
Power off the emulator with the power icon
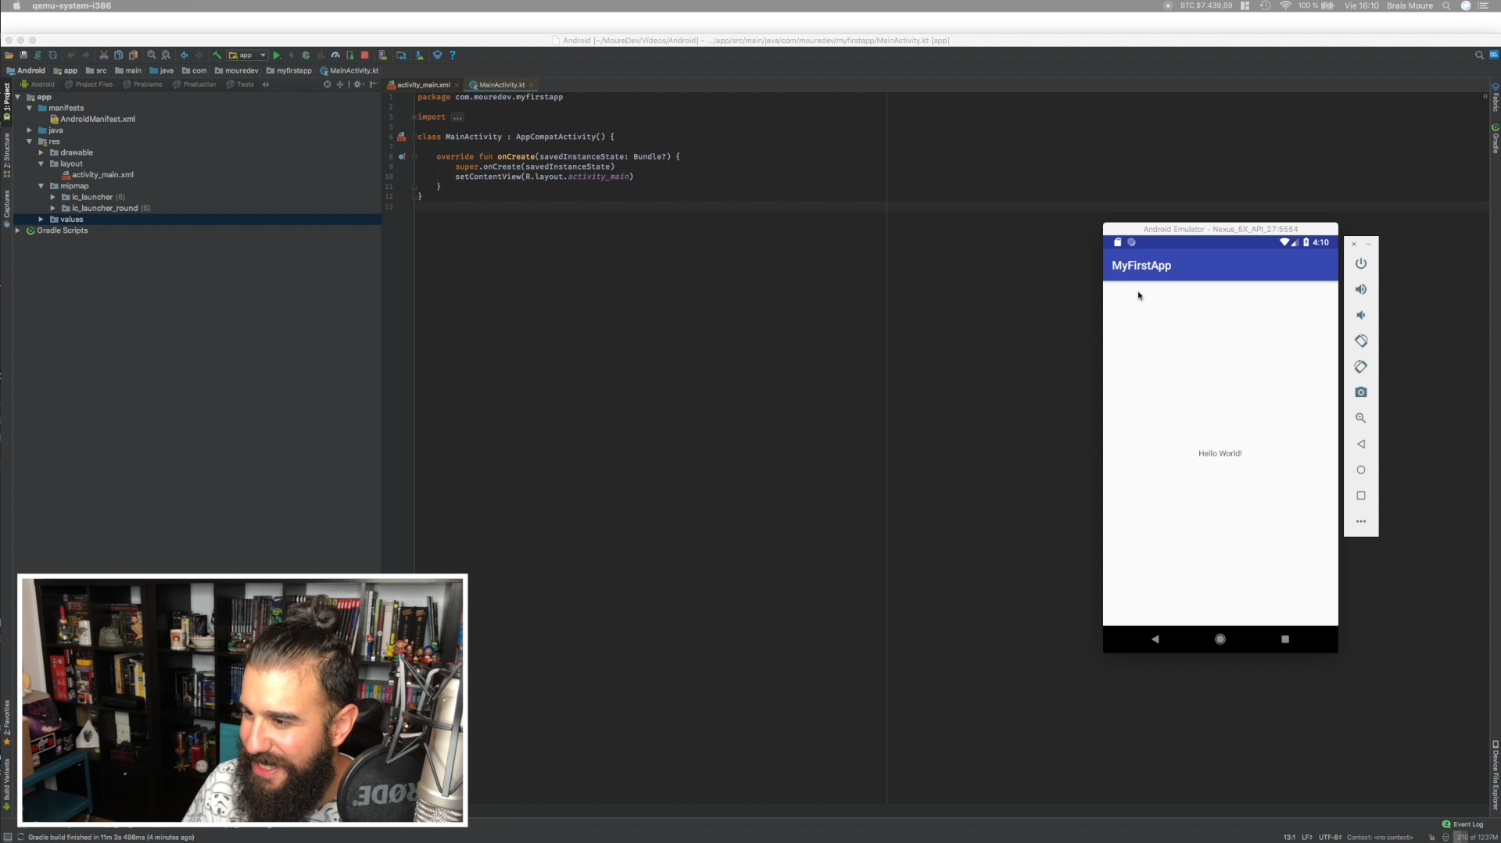pyautogui.click(x=1360, y=264)
